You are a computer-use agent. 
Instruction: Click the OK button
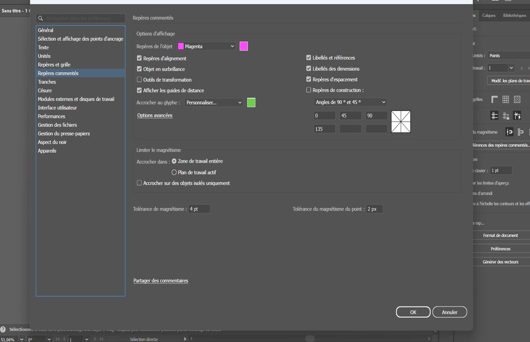(413, 312)
